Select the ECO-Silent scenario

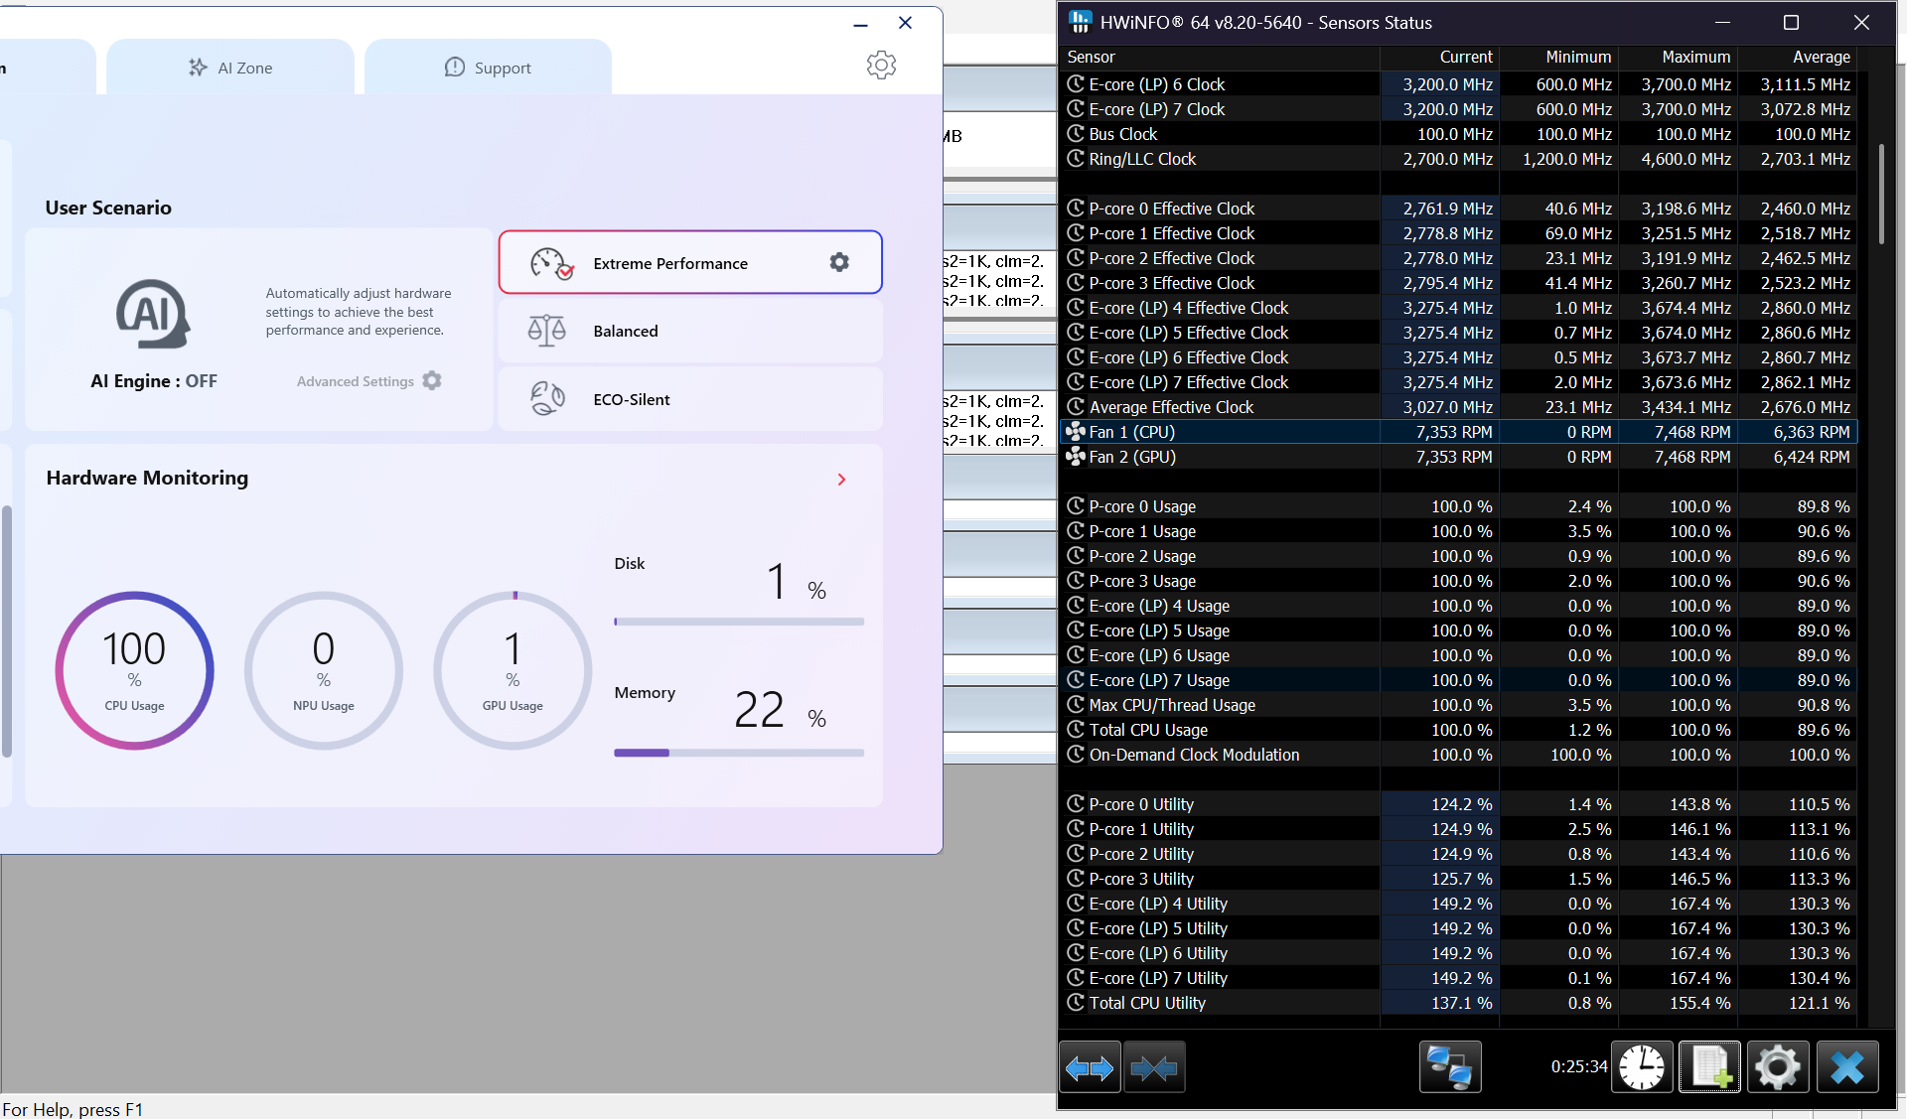click(690, 399)
